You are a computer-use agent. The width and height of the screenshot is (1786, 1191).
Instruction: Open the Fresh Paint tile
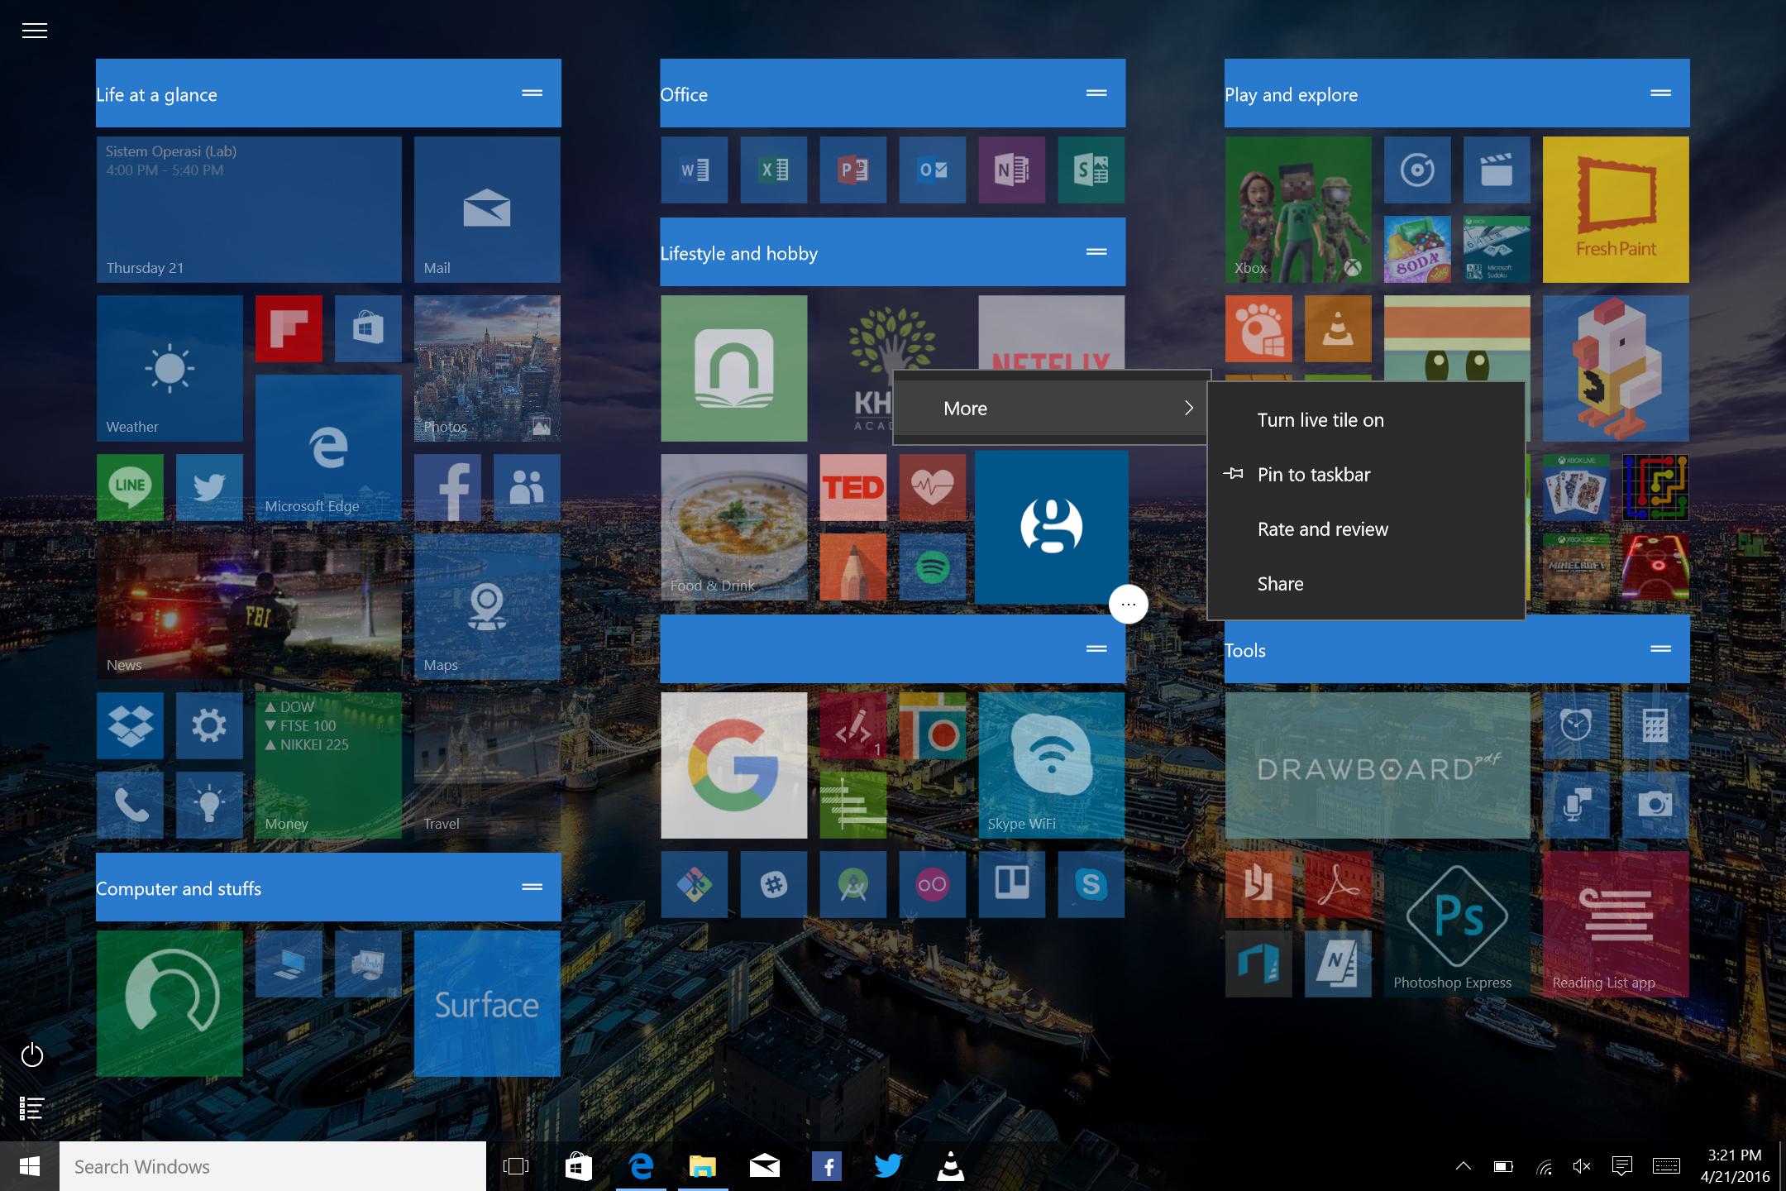1615,209
